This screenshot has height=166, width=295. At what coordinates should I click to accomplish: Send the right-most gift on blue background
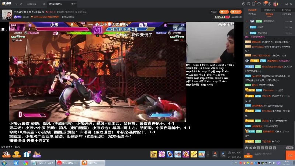point(202,154)
